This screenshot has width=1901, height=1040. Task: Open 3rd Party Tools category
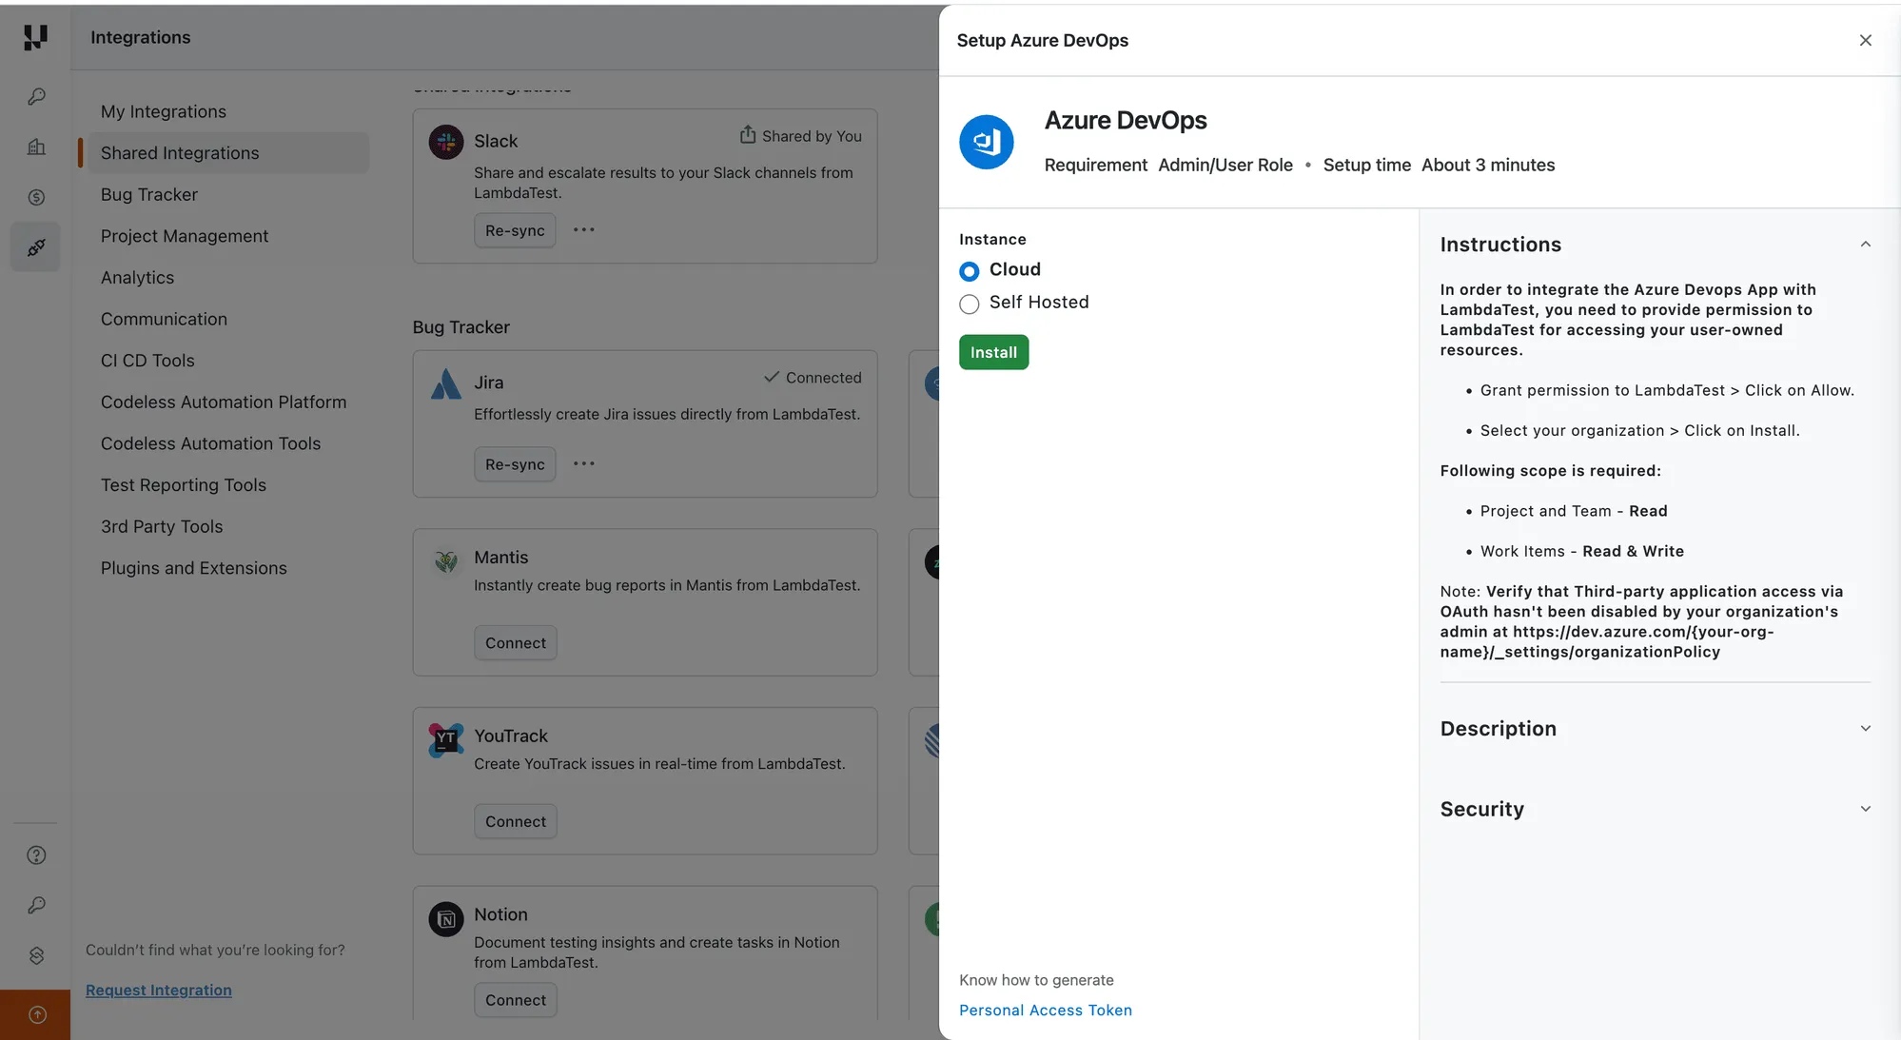pyautogui.click(x=162, y=526)
